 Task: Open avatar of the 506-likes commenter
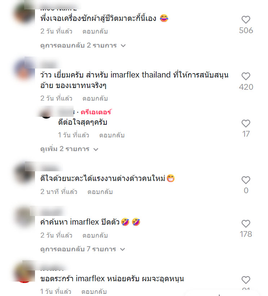25,14
